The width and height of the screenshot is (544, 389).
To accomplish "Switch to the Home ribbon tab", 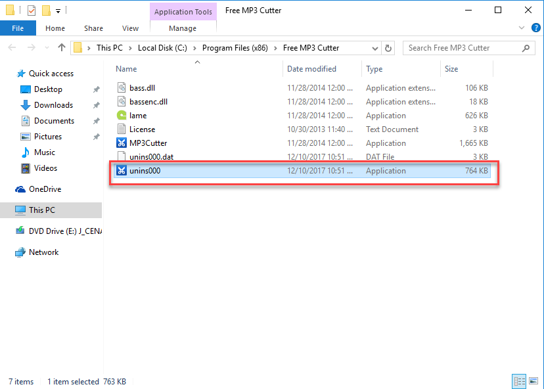I will (x=55, y=28).
